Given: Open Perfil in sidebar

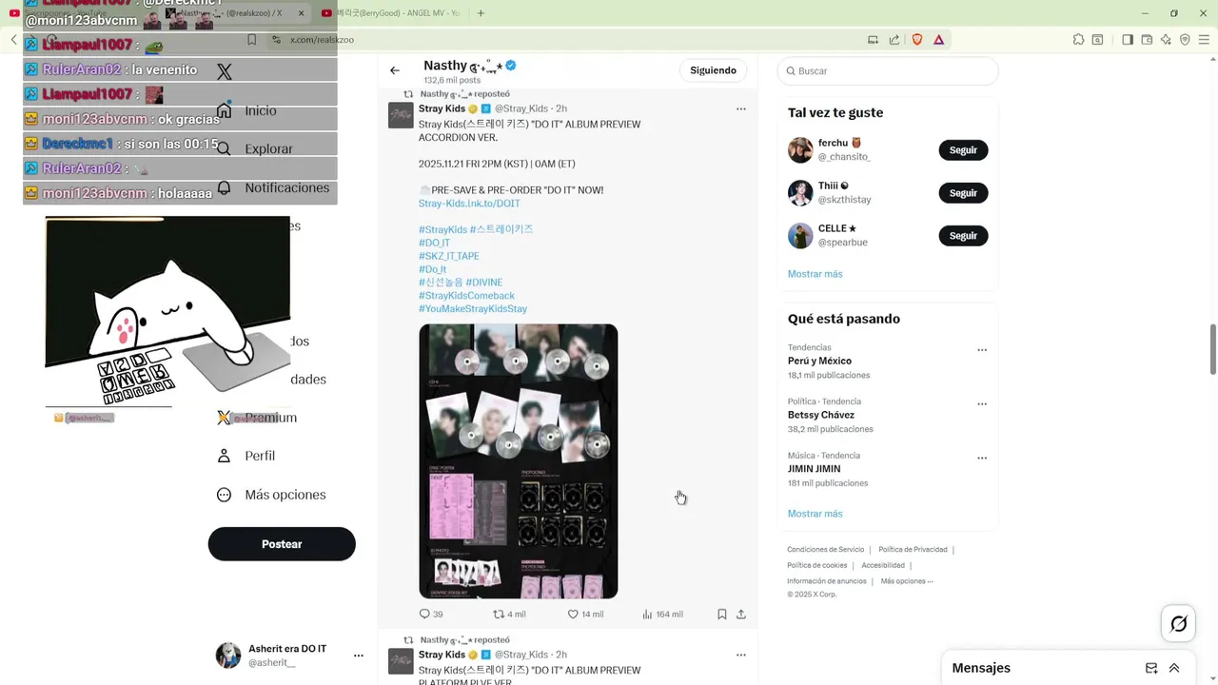Looking at the screenshot, I should [x=260, y=456].
